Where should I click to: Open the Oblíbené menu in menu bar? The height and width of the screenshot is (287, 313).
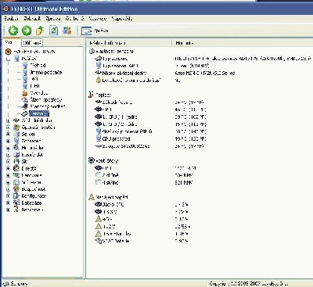[74, 19]
